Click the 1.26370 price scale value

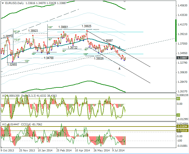(x=183, y=91)
